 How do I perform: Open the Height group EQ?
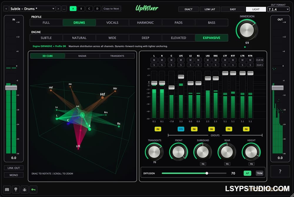(251, 164)
